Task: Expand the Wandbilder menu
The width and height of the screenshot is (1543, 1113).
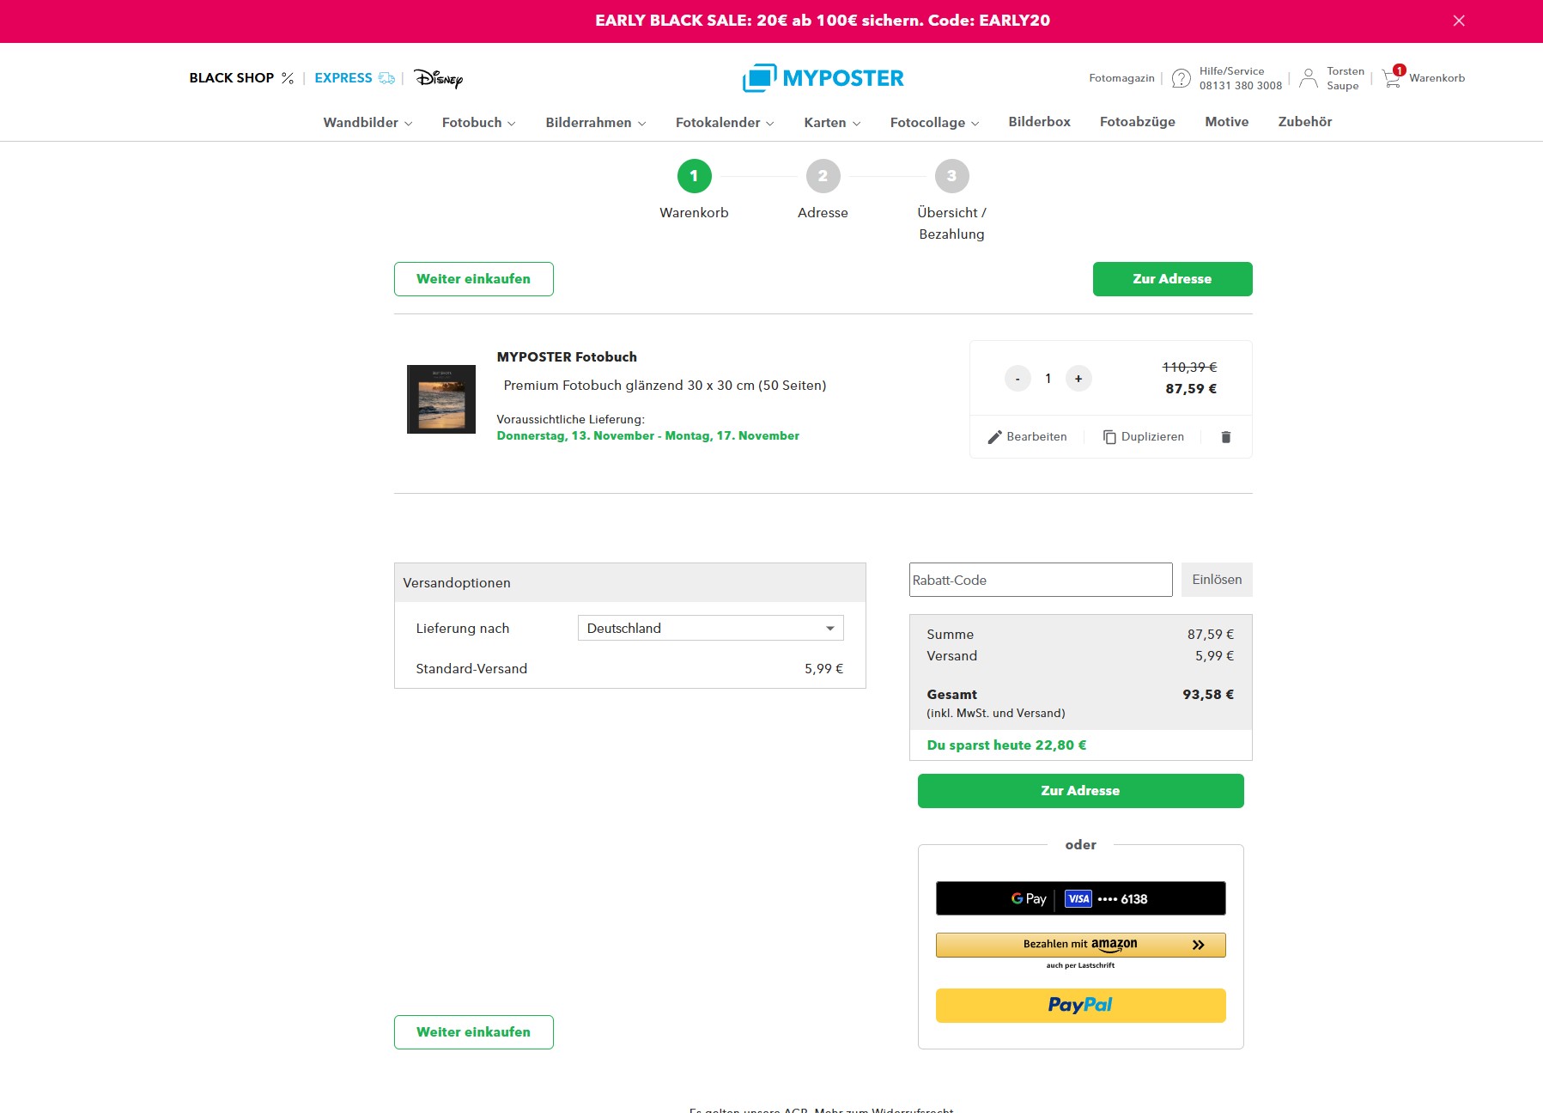Action: pos(368,122)
